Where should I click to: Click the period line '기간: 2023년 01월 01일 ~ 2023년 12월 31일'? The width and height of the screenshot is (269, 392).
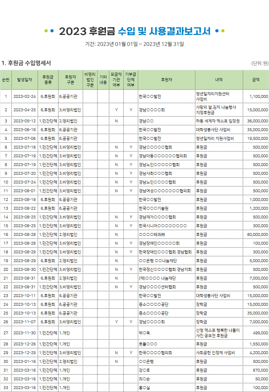(134, 44)
